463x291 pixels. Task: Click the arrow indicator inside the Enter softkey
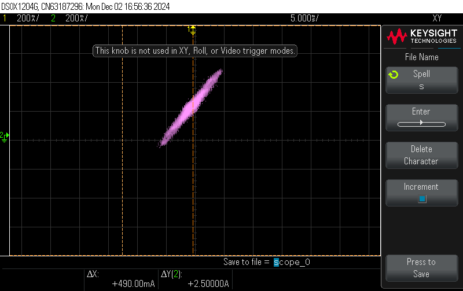pyautogui.click(x=421, y=123)
